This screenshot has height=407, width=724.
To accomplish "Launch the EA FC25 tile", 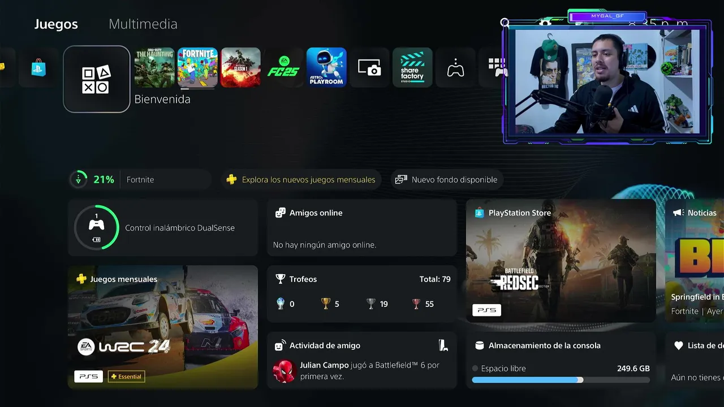I will [x=283, y=67].
